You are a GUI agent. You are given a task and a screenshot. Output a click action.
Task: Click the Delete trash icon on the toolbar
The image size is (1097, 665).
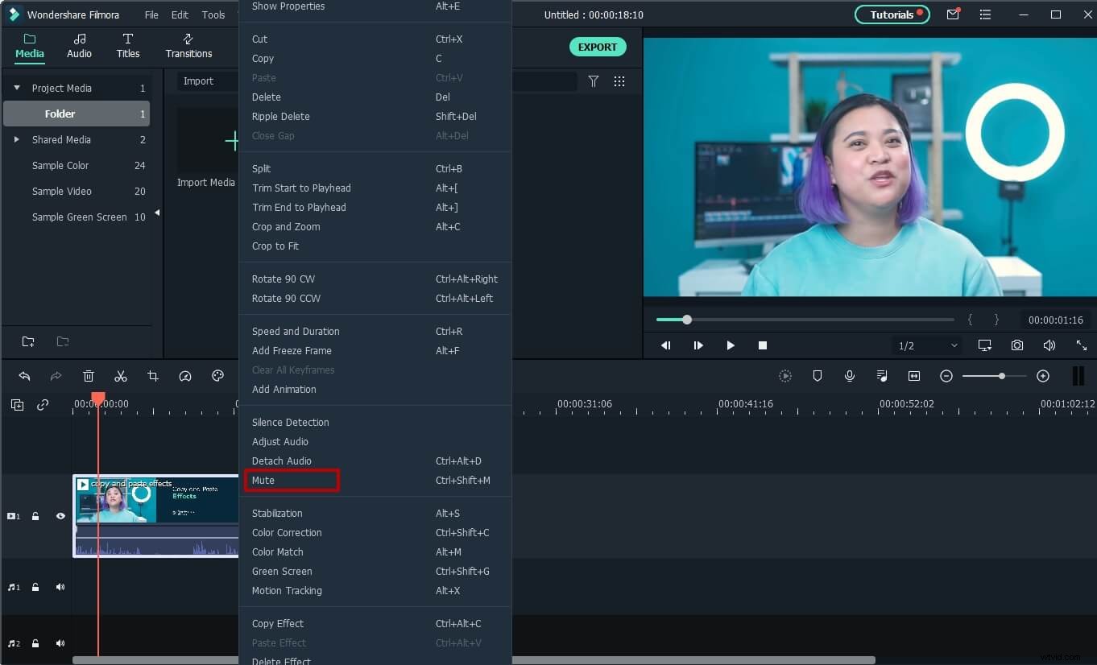89,376
